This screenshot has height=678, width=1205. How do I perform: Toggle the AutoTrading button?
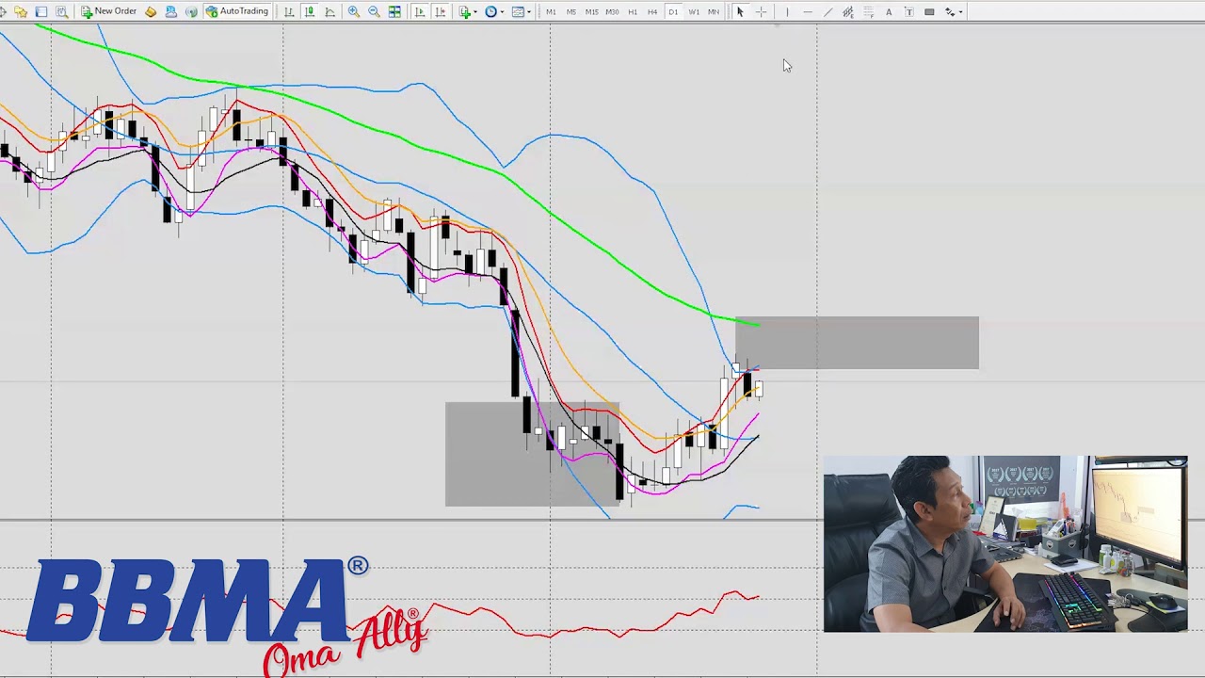coord(237,11)
